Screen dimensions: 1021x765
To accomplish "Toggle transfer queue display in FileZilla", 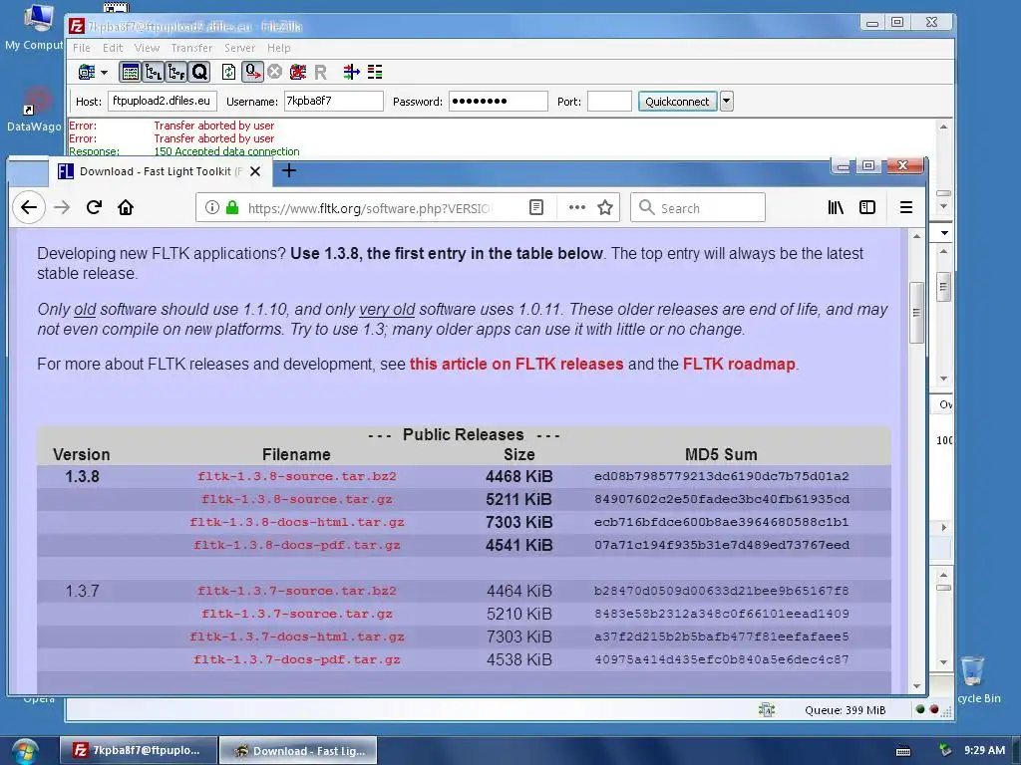I will point(199,72).
